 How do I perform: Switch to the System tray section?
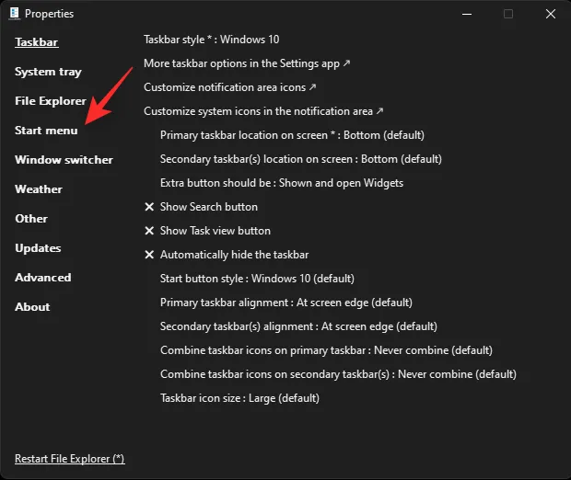(x=48, y=72)
